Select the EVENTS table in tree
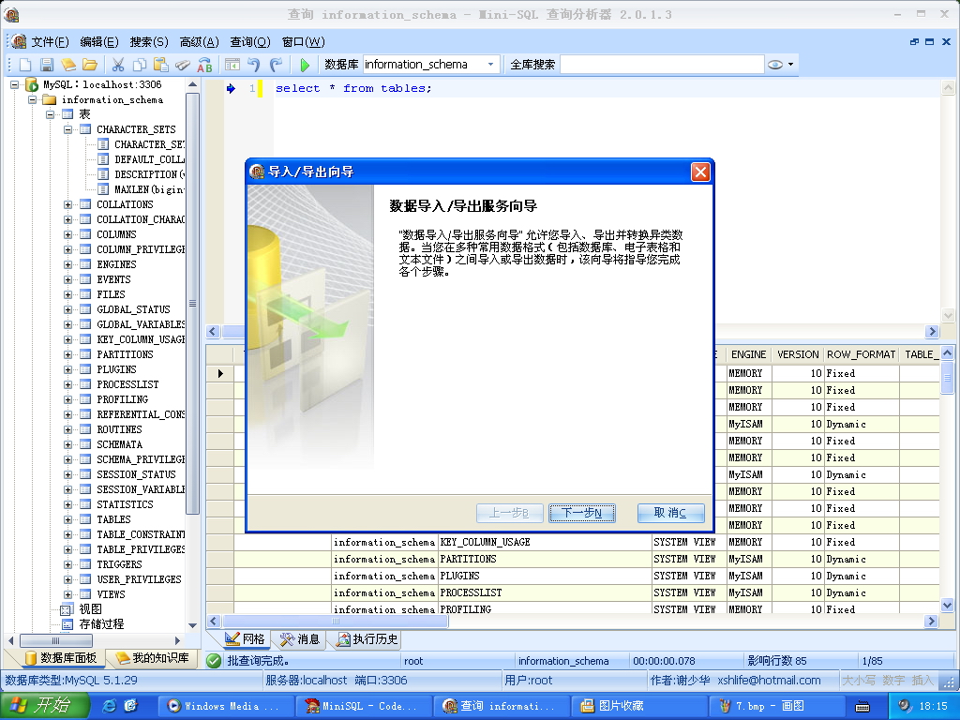 click(113, 279)
